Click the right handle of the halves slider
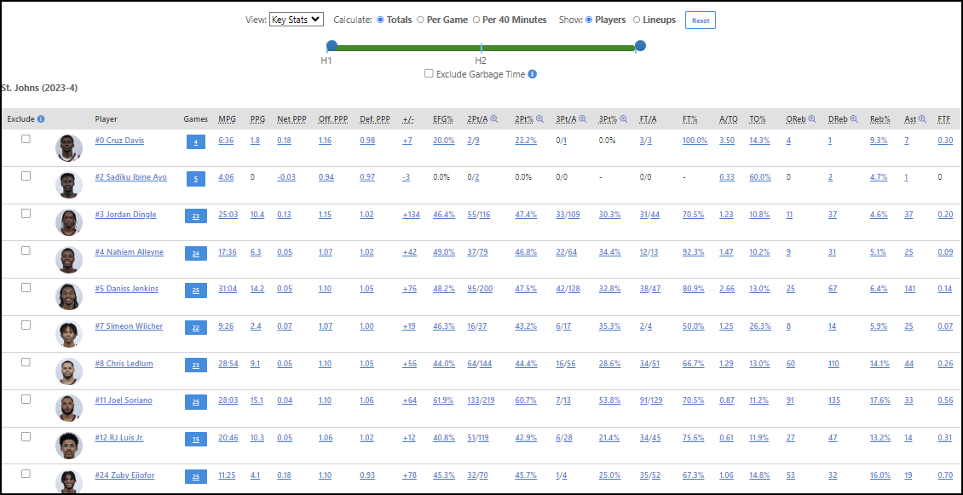The height and width of the screenshot is (495, 963). (639, 46)
